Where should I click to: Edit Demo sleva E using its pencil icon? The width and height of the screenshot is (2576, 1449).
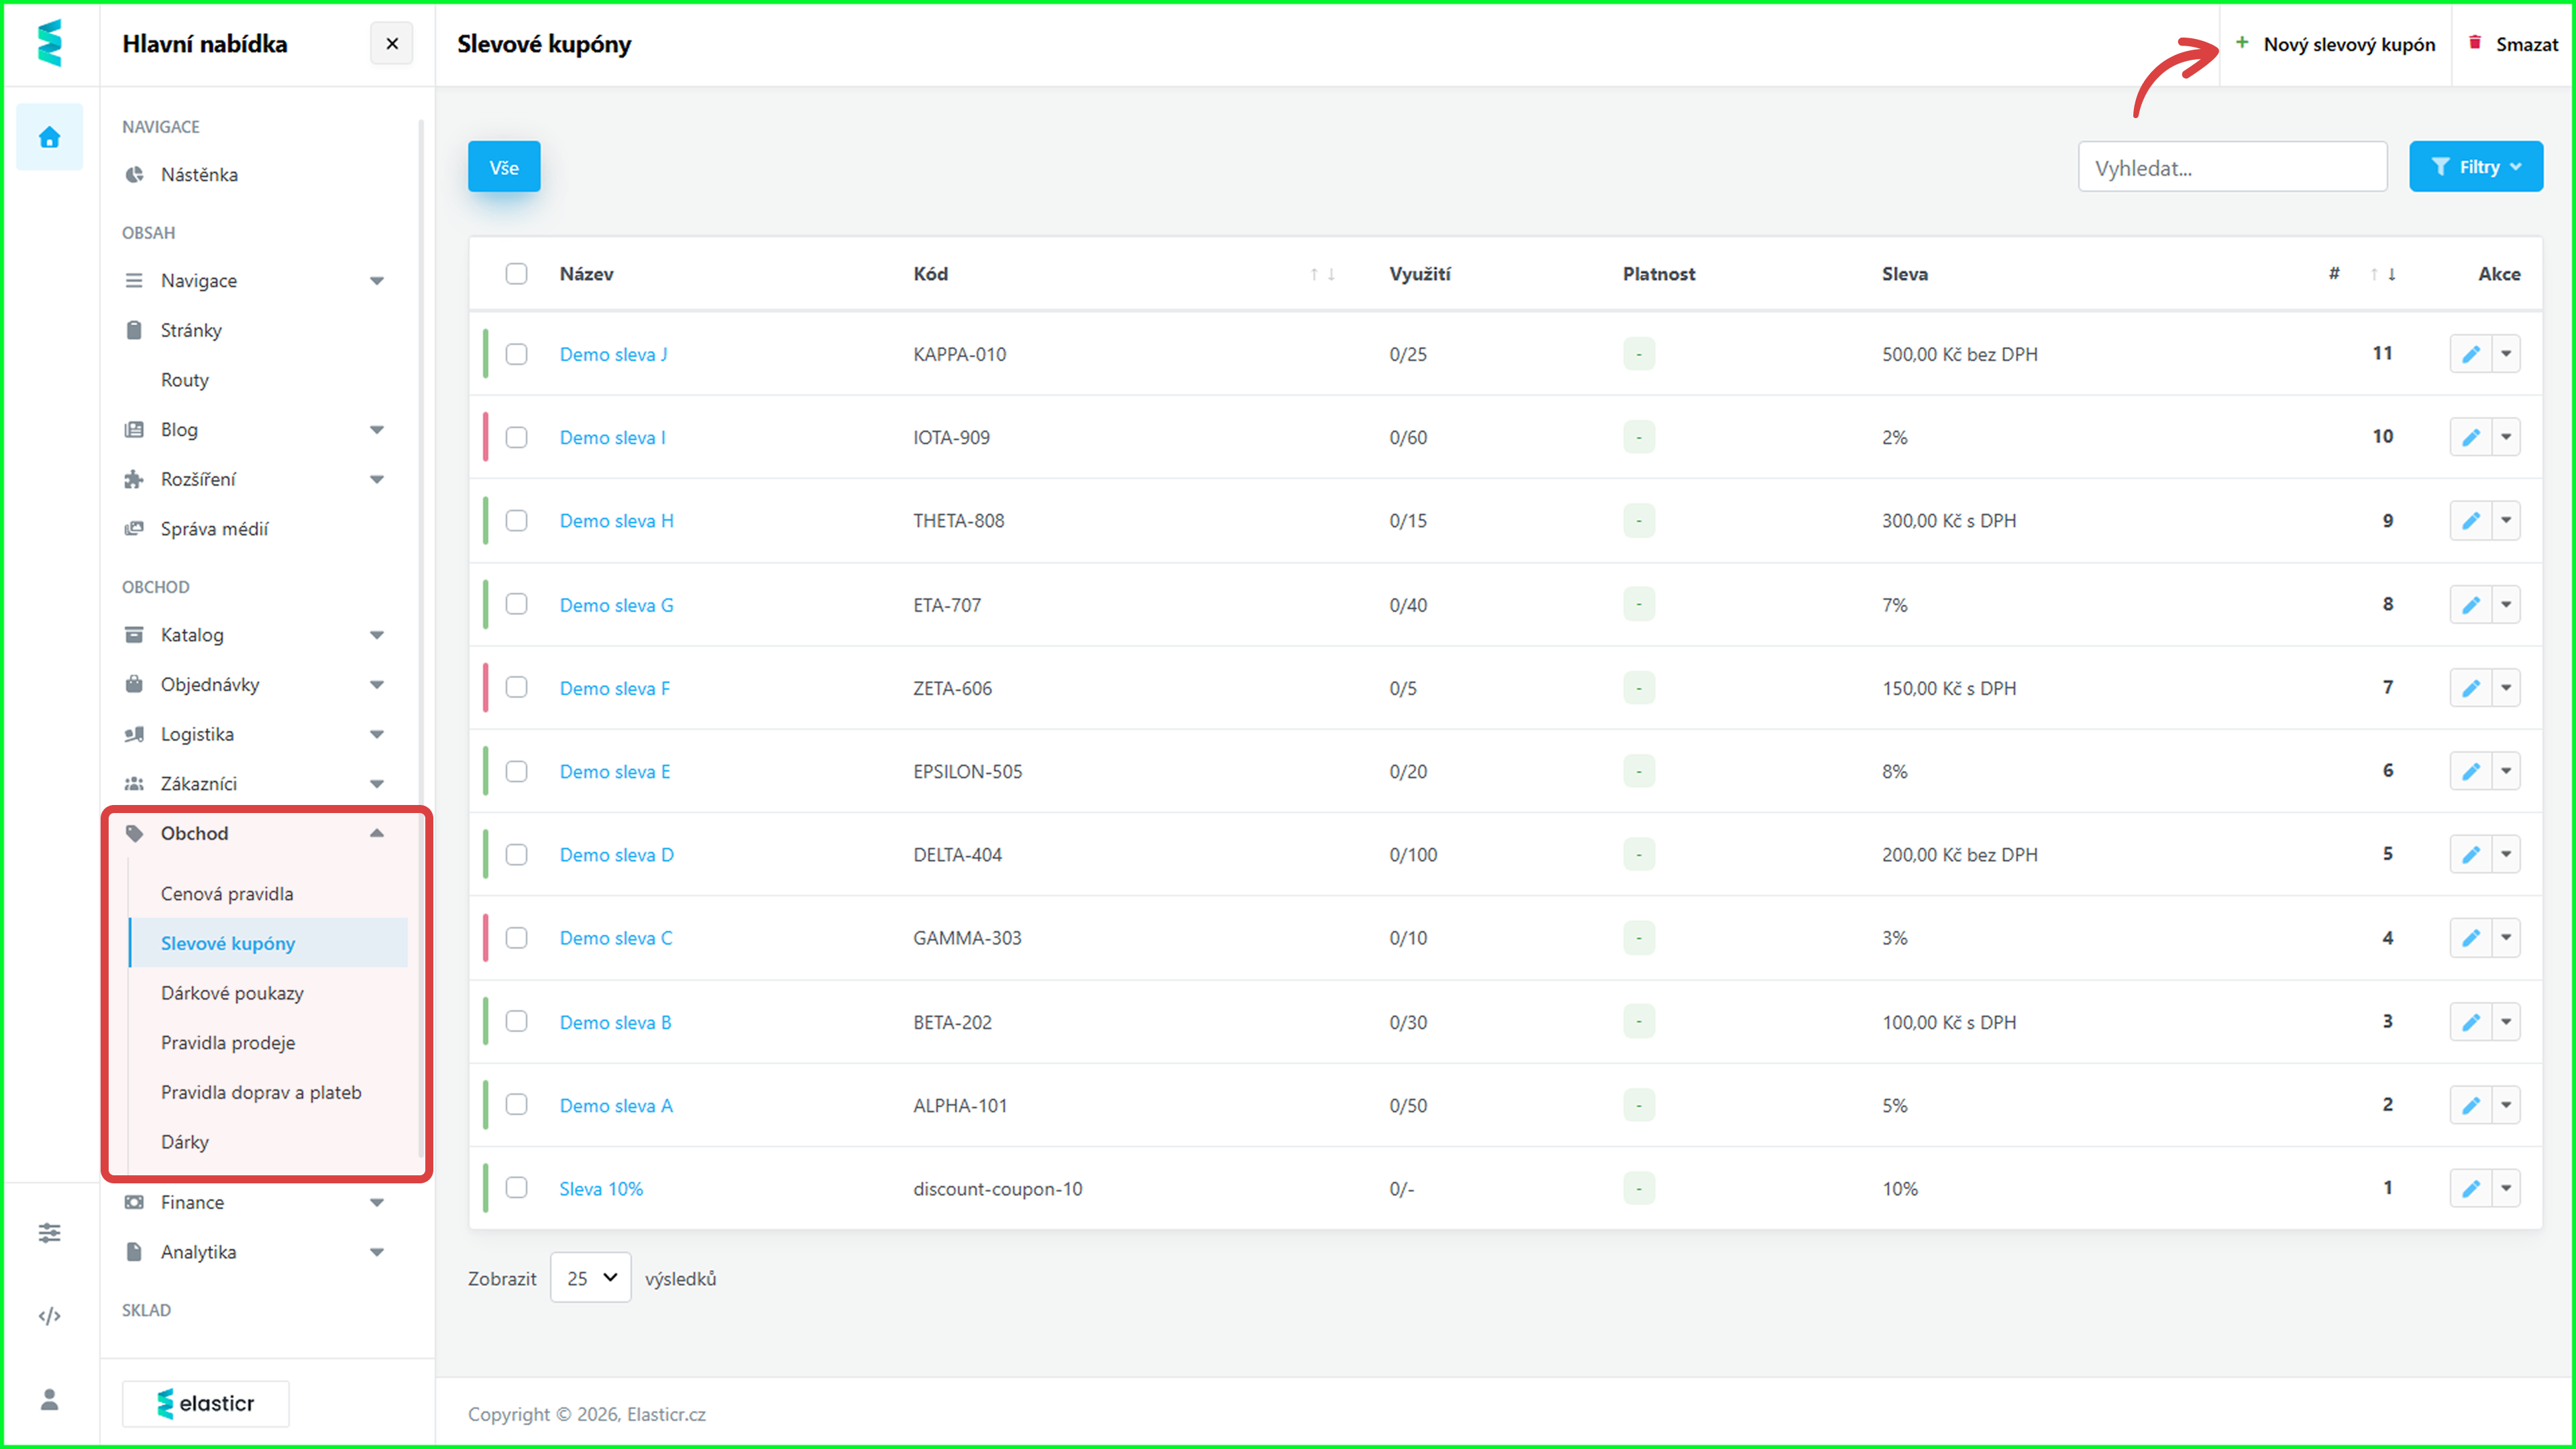pyautogui.click(x=2470, y=771)
